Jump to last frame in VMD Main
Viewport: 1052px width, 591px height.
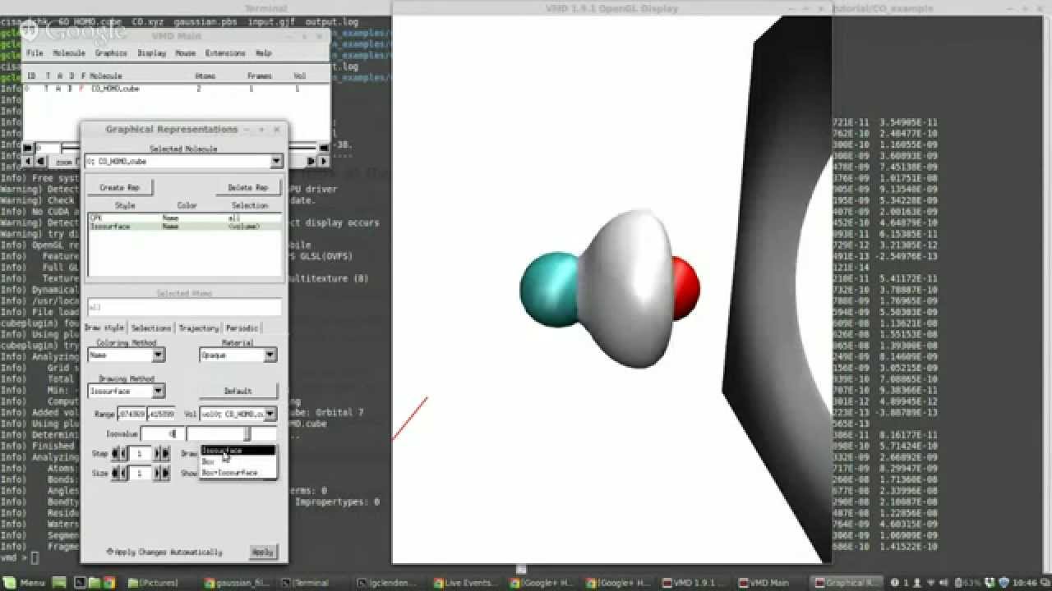click(323, 149)
